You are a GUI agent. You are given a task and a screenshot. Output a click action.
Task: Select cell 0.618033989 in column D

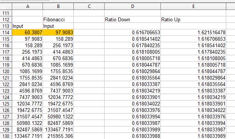(132, 129)
